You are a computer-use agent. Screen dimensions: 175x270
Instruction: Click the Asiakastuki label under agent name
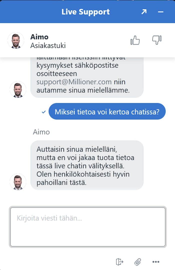48,46
